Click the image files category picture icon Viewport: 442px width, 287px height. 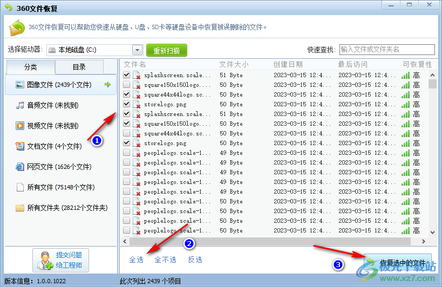coord(20,85)
